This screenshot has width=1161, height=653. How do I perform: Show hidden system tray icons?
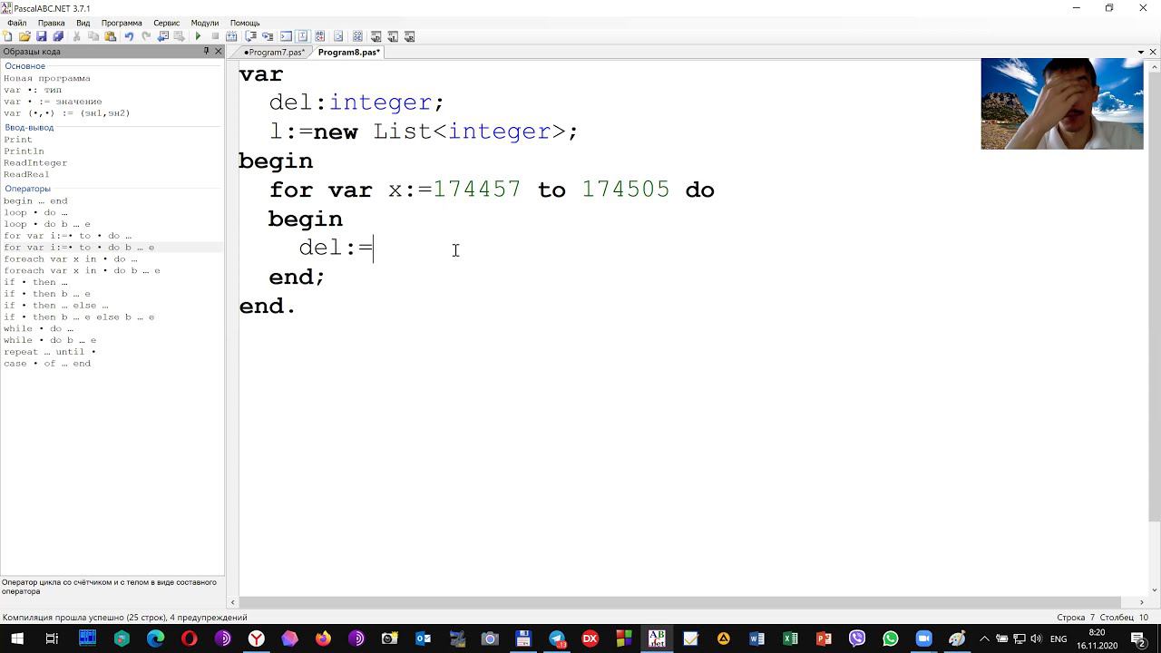(x=984, y=638)
